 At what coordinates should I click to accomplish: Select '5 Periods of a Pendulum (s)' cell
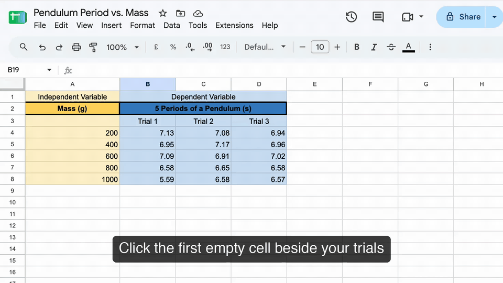tap(203, 108)
